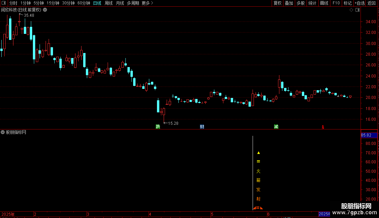Click the 35.48 high price label
The width and height of the screenshot is (379, 218).
pyautogui.click(x=29, y=15)
